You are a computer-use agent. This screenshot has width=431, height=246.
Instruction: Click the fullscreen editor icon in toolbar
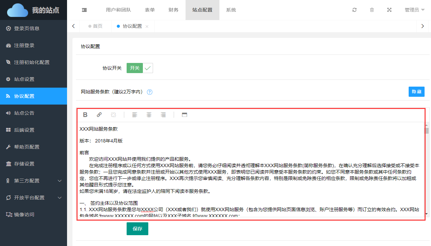(185, 115)
